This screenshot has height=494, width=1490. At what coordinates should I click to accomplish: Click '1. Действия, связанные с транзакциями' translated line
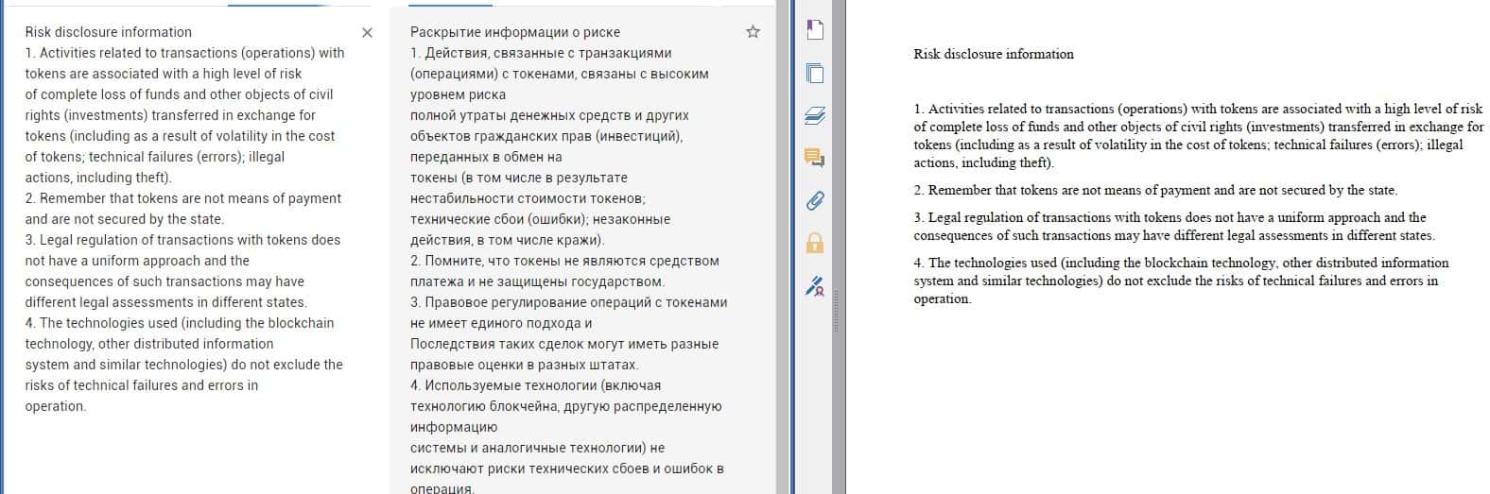pos(541,53)
